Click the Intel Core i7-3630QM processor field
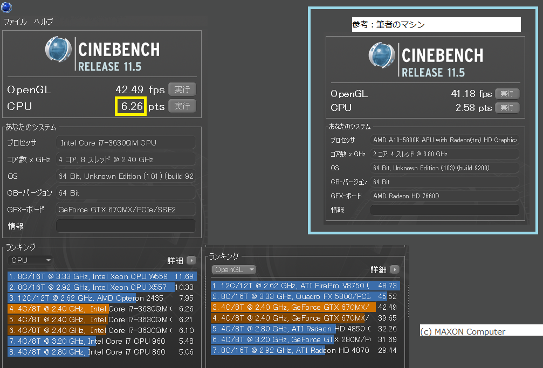This screenshot has height=368, width=543. [x=126, y=143]
